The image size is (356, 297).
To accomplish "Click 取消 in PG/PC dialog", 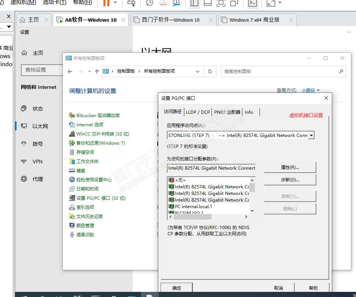I will 278,288.
